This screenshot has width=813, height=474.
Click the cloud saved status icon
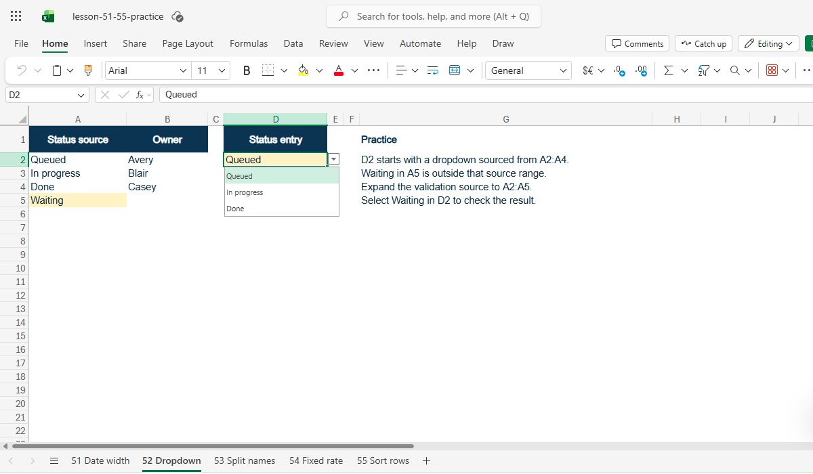tap(178, 16)
